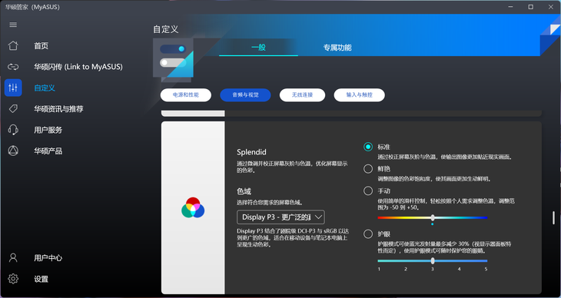
Task: Open the Display P3 color gamut dropdown
Action: 280,217
